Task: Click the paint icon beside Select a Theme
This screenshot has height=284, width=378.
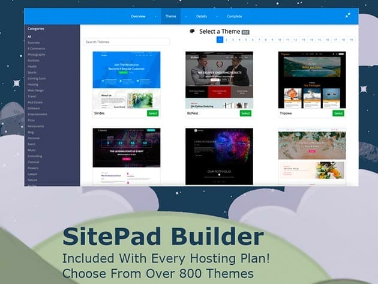Action: [191, 31]
